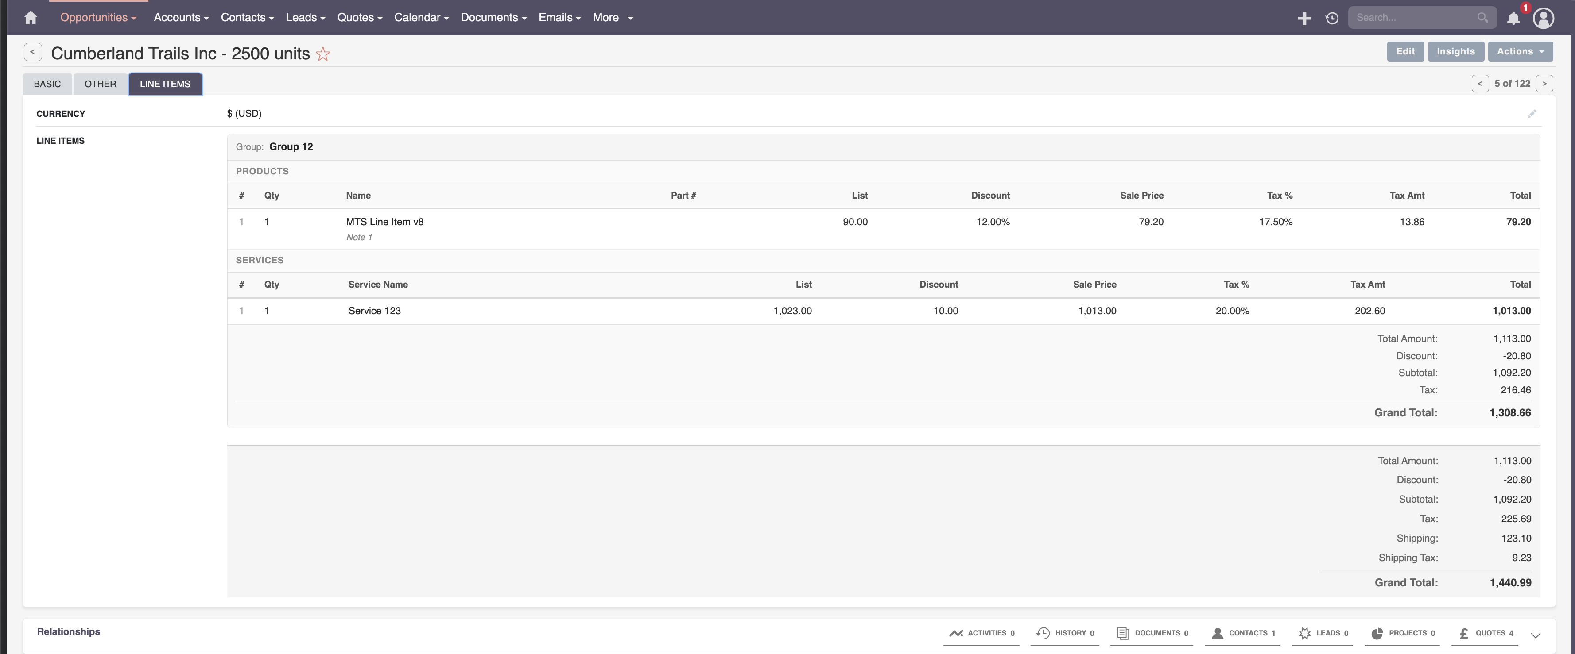This screenshot has height=654, width=1575.
Task: Go to next record arrow
Action: [x=1544, y=84]
